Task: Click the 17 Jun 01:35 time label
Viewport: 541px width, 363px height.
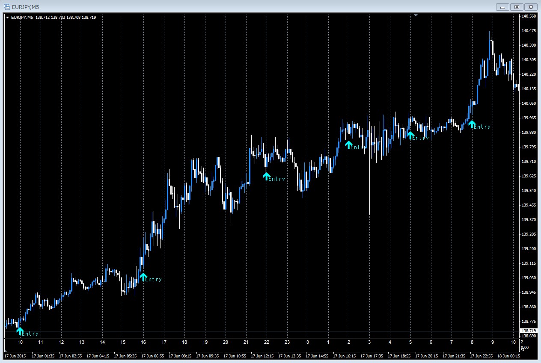Action: [43, 356]
